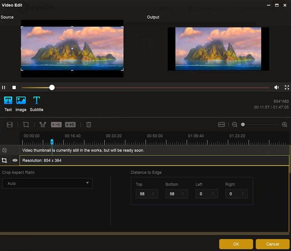The image size is (291, 251).
Task: Toggle crop track visibility eye
Action: [x=15, y=160]
